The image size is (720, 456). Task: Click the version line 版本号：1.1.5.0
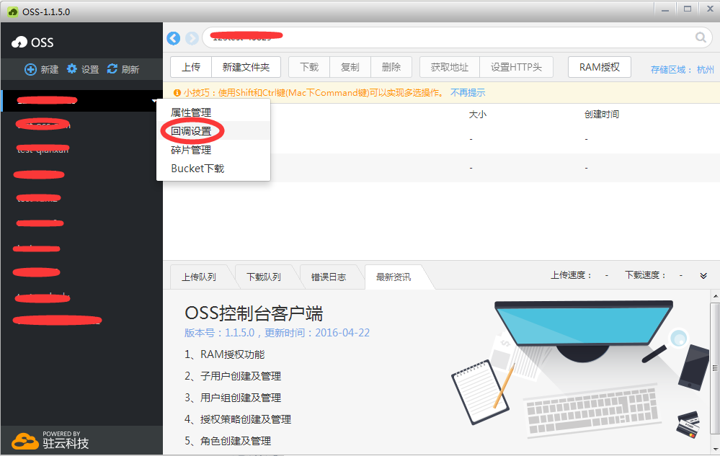(277, 333)
